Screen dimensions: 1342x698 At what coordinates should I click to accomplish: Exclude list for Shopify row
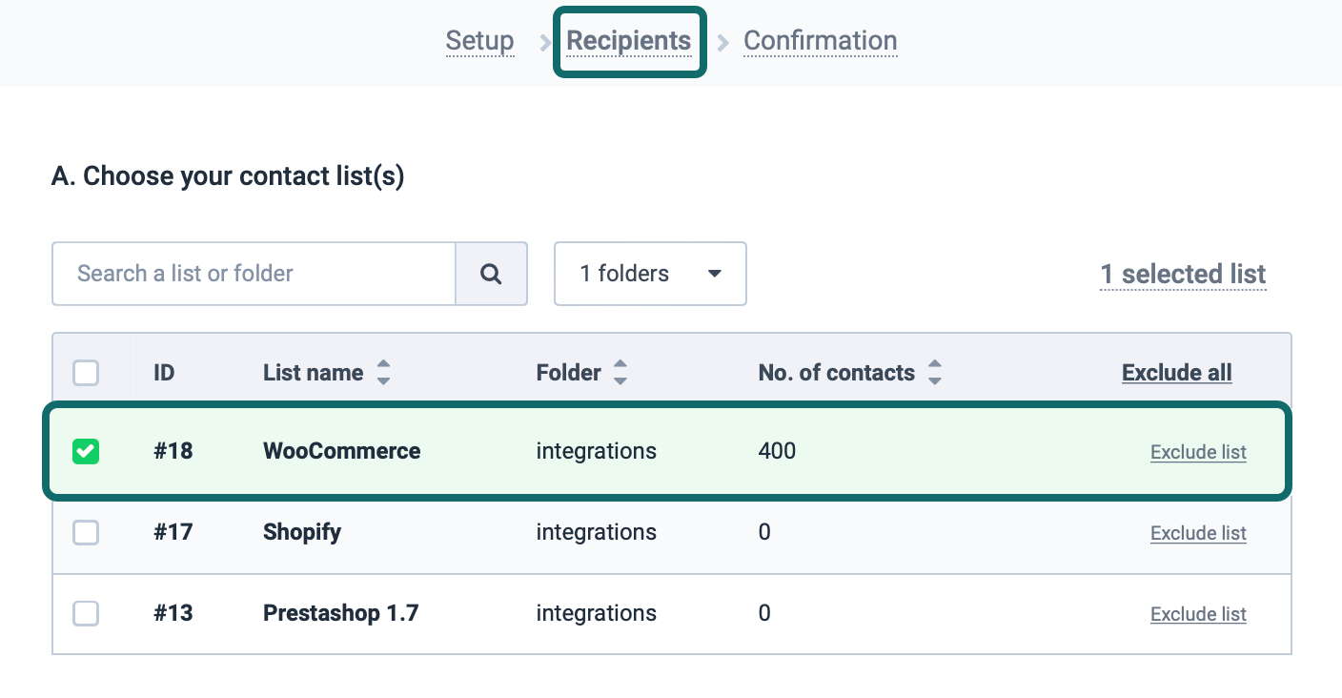(x=1198, y=533)
